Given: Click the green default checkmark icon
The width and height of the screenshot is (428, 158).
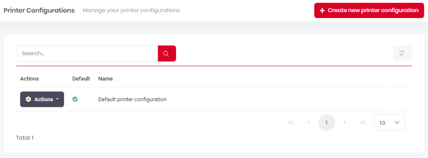Looking at the screenshot, I should pyautogui.click(x=75, y=99).
